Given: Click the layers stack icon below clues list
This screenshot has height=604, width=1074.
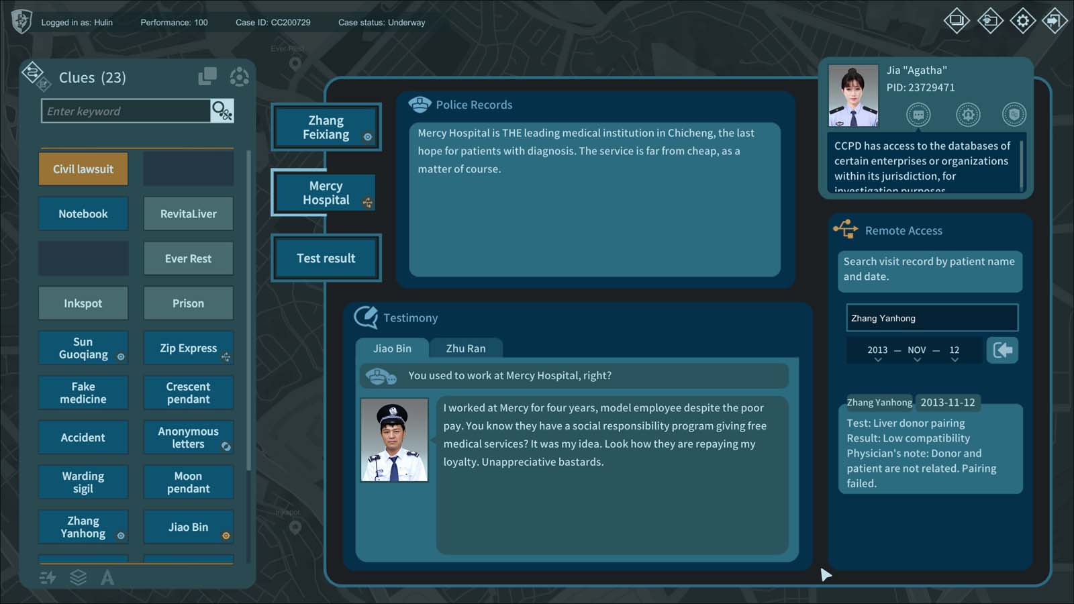Looking at the screenshot, I should pos(78,577).
